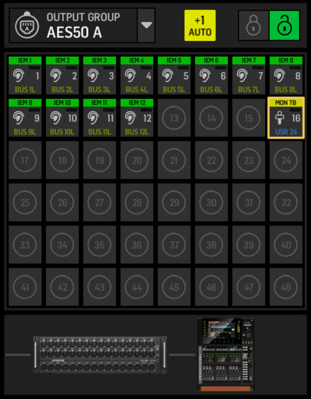Select the IEM 9 ear icon in output 9

click(18, 118)
